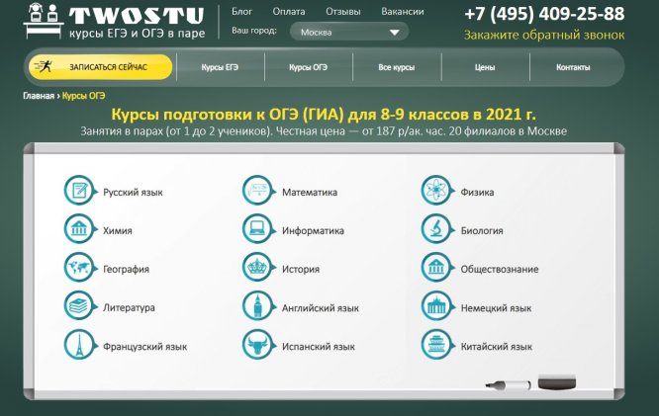The image size is (659, 416).
Task: Go to Главная breadcrumb
Action: coord(39,96)
